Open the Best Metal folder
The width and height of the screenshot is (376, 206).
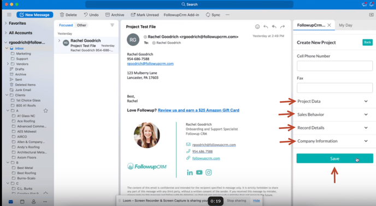25,168
